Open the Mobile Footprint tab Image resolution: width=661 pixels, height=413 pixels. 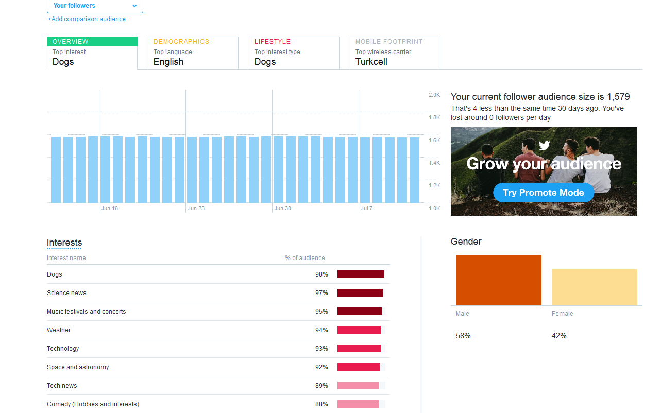(x=395, y=53)
